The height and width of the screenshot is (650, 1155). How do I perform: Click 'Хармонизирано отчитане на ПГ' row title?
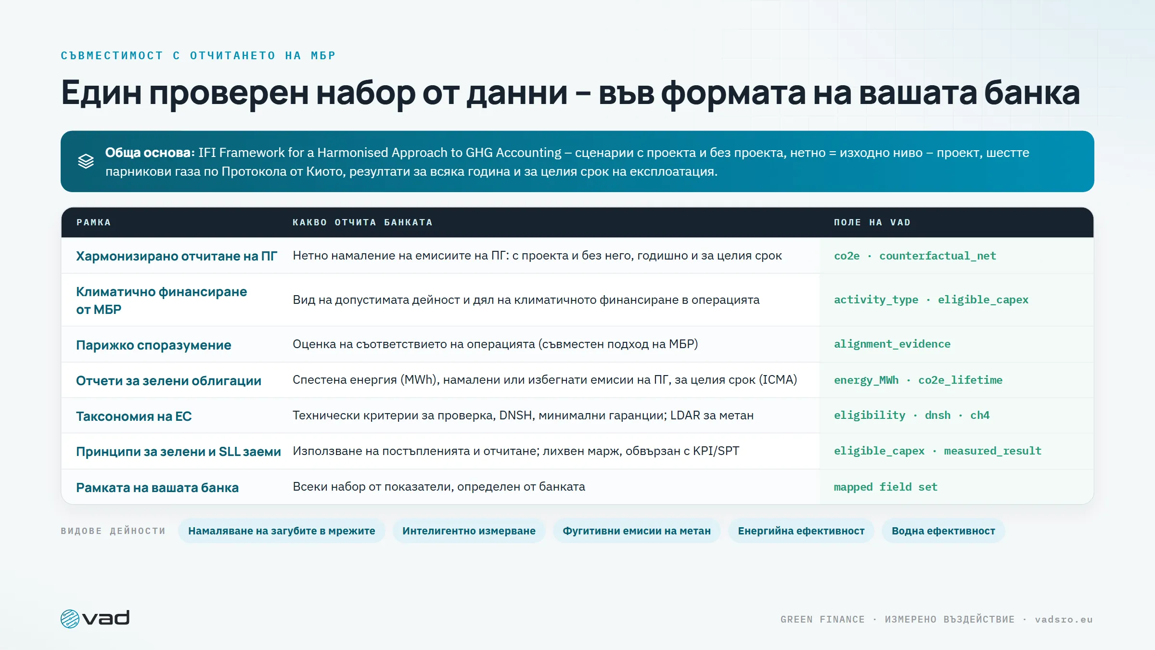177,256
